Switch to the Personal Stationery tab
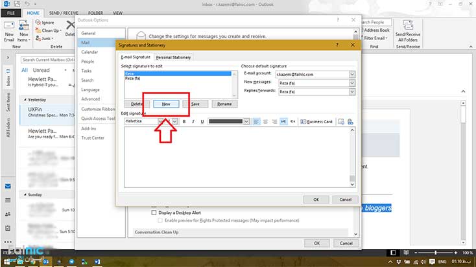The width and height of the screenshot is (476, 267). coord(173,57)
